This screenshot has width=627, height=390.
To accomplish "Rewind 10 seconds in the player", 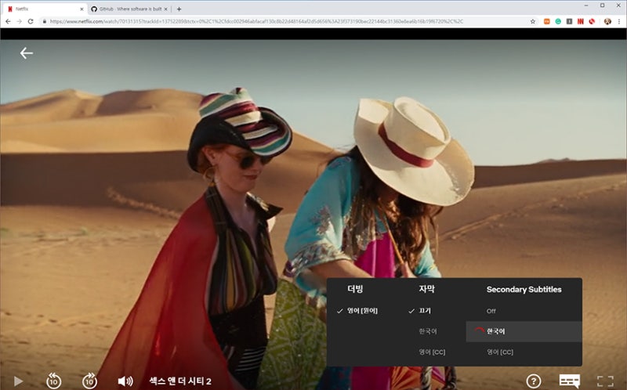I will 53,381.
